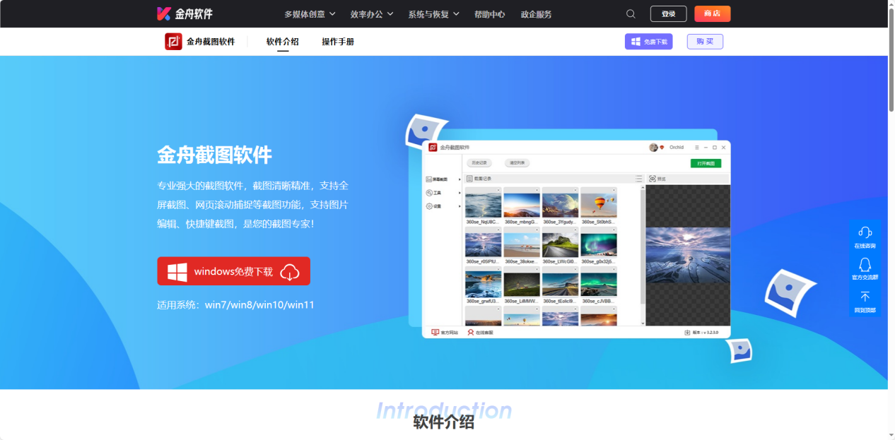The width and height of the screenshot is (895, 440).
Task: Switch to the 操作手册 tab
Action: pos(337,42)
